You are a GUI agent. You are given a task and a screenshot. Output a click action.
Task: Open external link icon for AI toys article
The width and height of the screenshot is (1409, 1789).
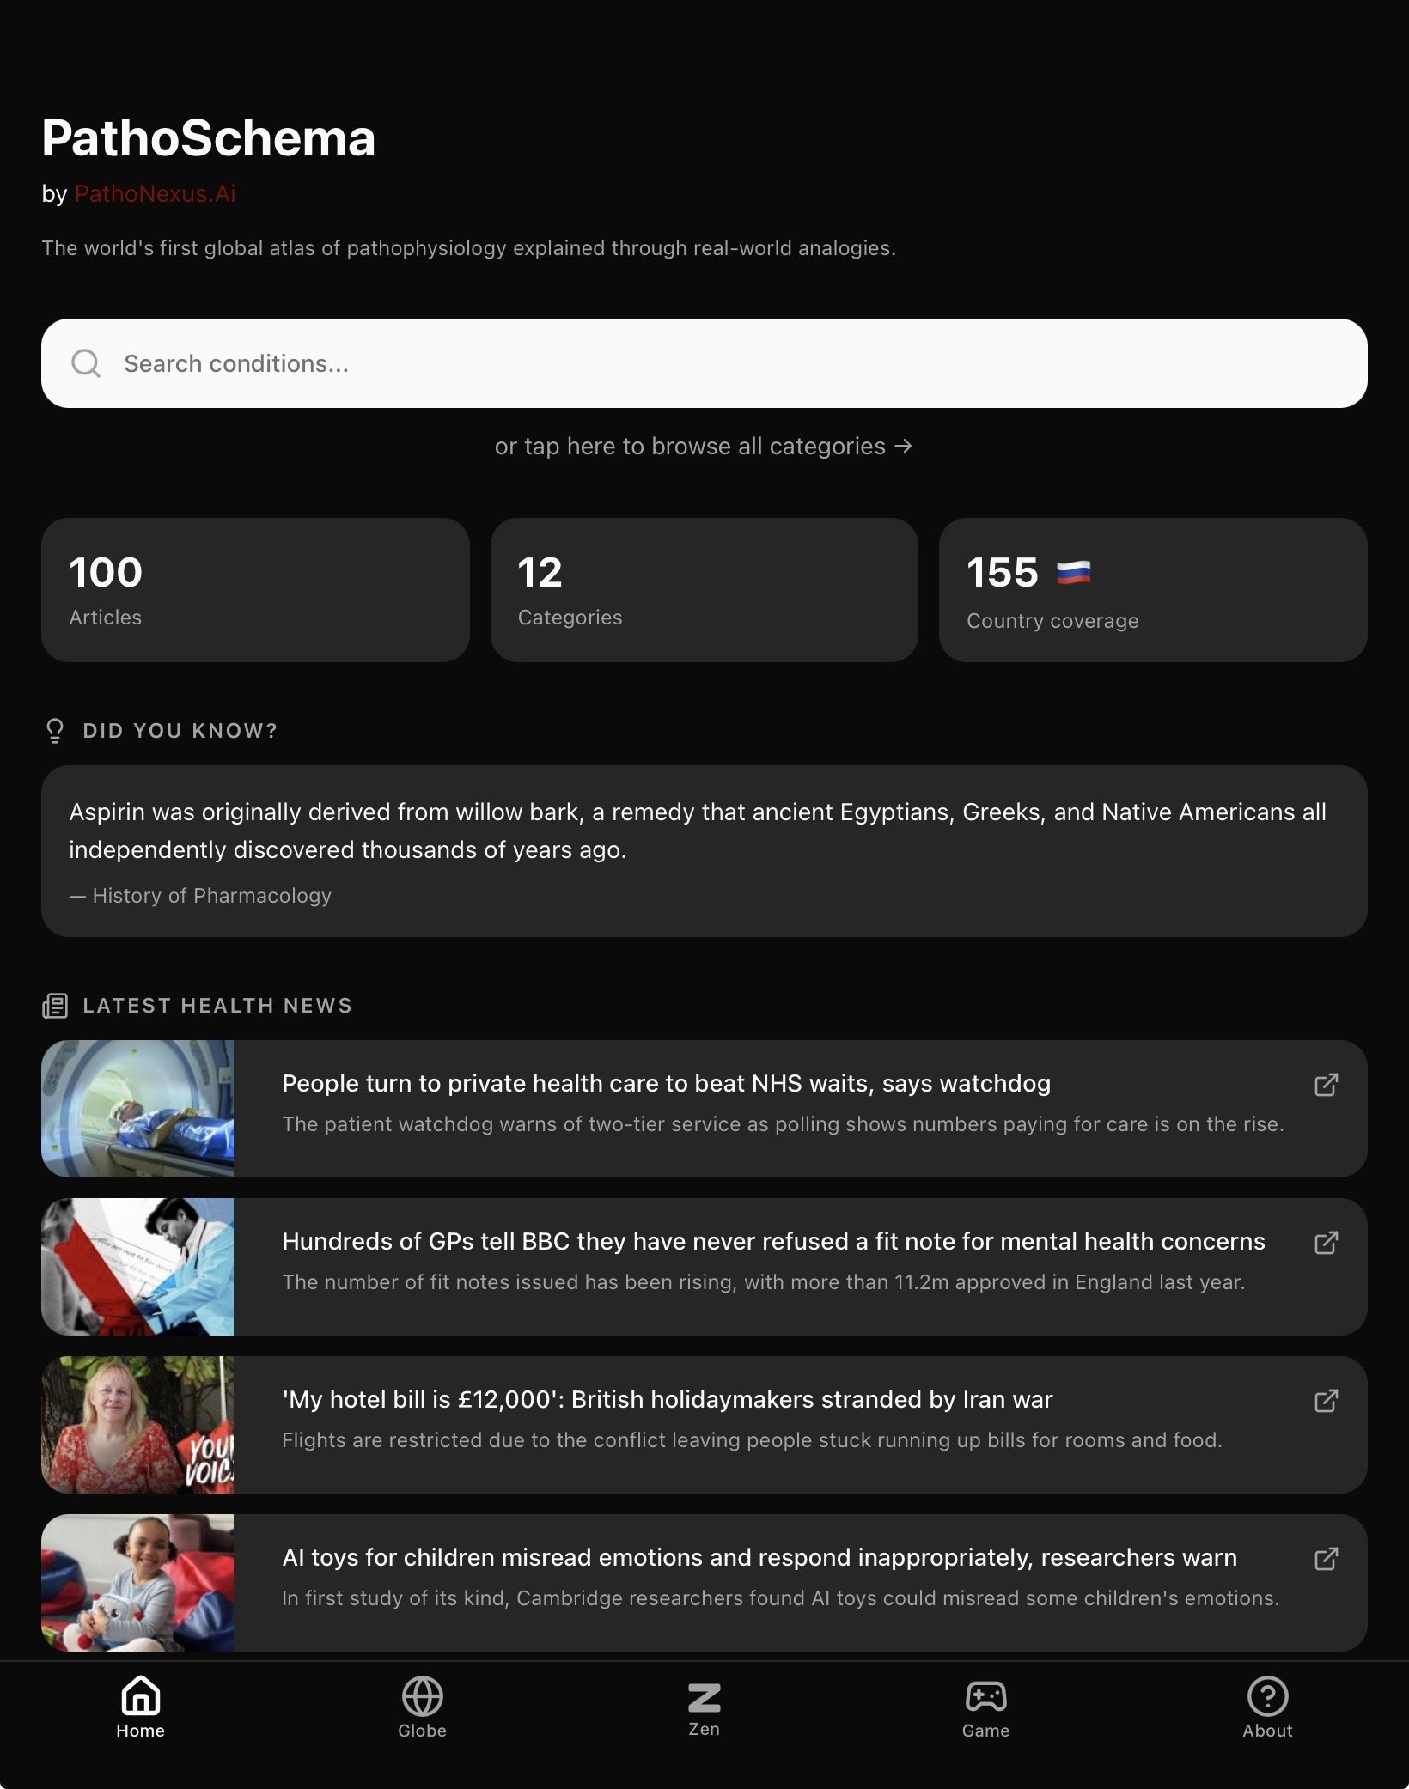(x=1326, y=1559)
